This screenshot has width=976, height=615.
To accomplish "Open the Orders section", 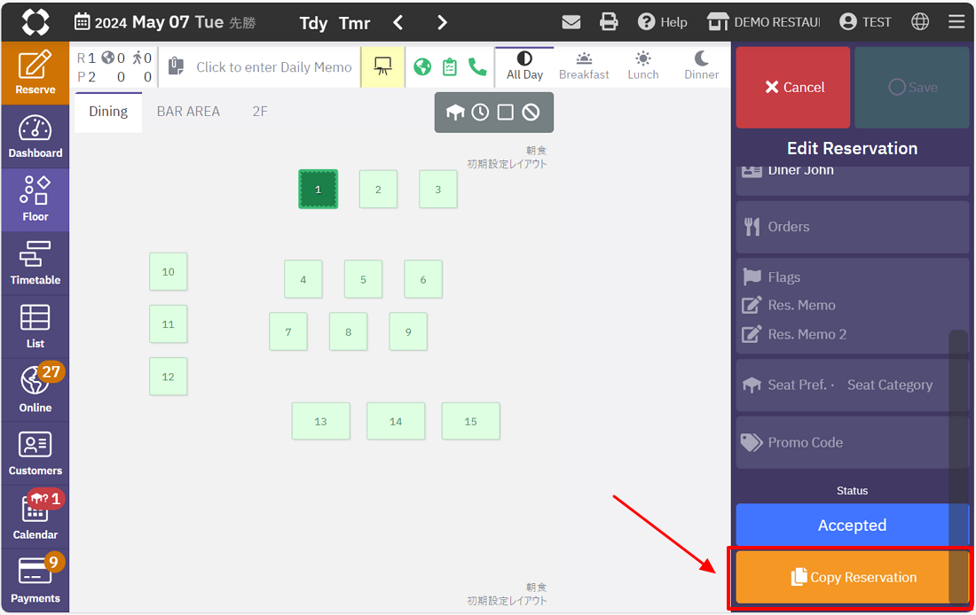I will click(852, 227).
